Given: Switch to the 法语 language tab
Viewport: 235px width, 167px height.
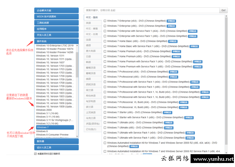Looking at the screenshot, I should point(93,40).
